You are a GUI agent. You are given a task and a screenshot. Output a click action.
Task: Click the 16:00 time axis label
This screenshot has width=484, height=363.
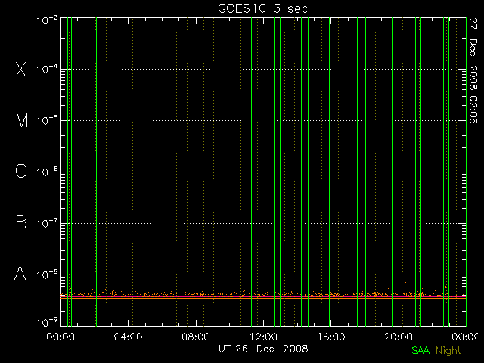pos(331,337)
